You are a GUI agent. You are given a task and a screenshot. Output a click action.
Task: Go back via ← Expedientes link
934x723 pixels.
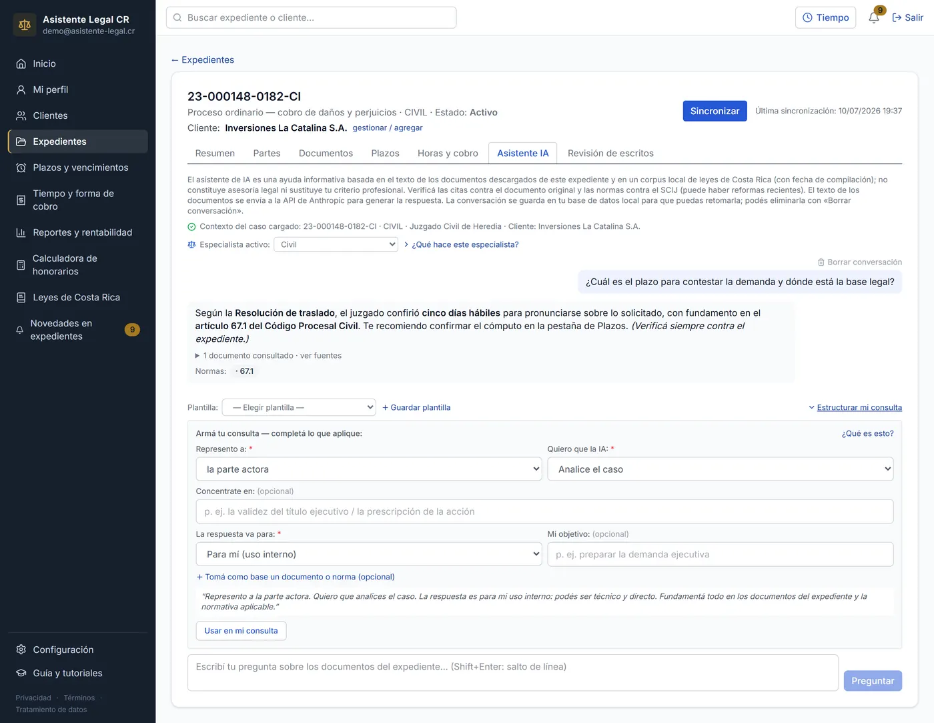point(202,60)
